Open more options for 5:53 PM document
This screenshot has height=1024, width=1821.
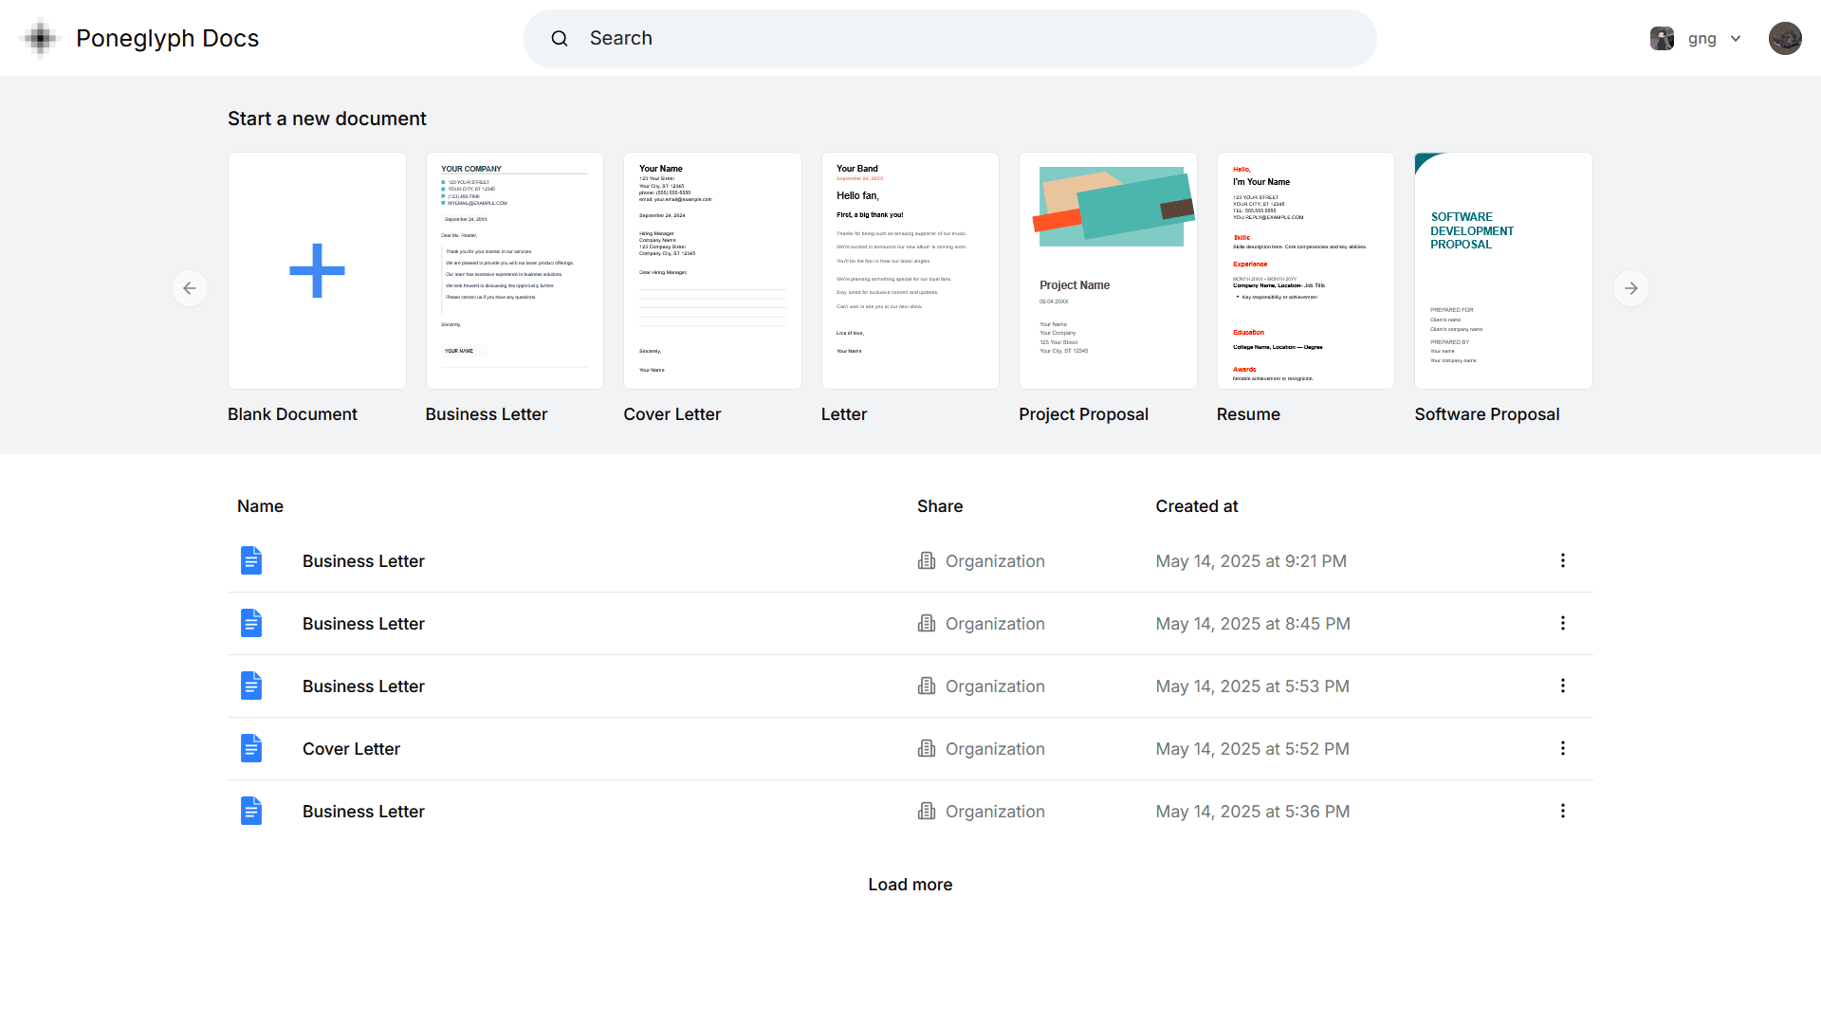[1563, 686]
